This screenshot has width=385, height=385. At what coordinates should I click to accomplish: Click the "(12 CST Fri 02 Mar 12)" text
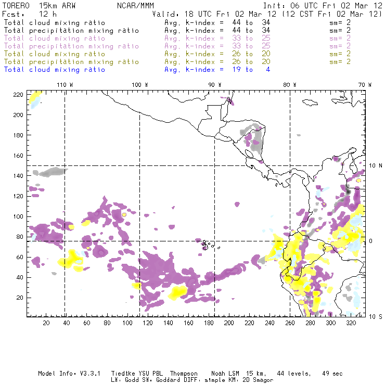pos(332,14)
